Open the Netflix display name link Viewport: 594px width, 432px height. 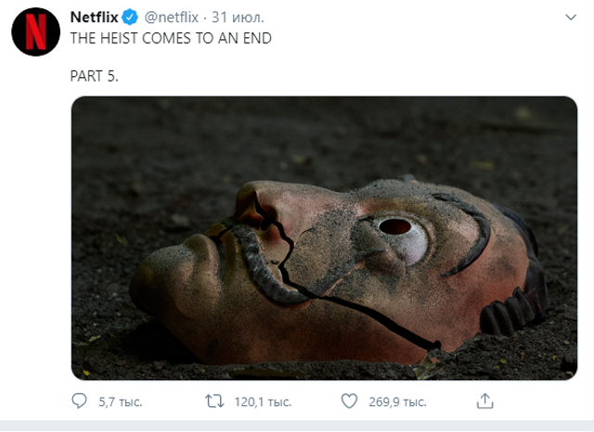(96, 19)
